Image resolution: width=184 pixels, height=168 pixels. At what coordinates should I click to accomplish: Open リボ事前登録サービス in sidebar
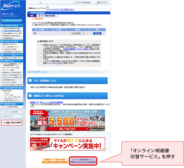coord(12,52)
